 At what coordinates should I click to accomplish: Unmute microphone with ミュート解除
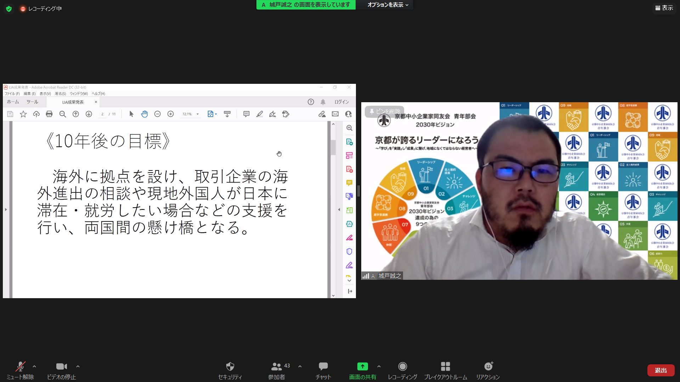click(20, 370)
